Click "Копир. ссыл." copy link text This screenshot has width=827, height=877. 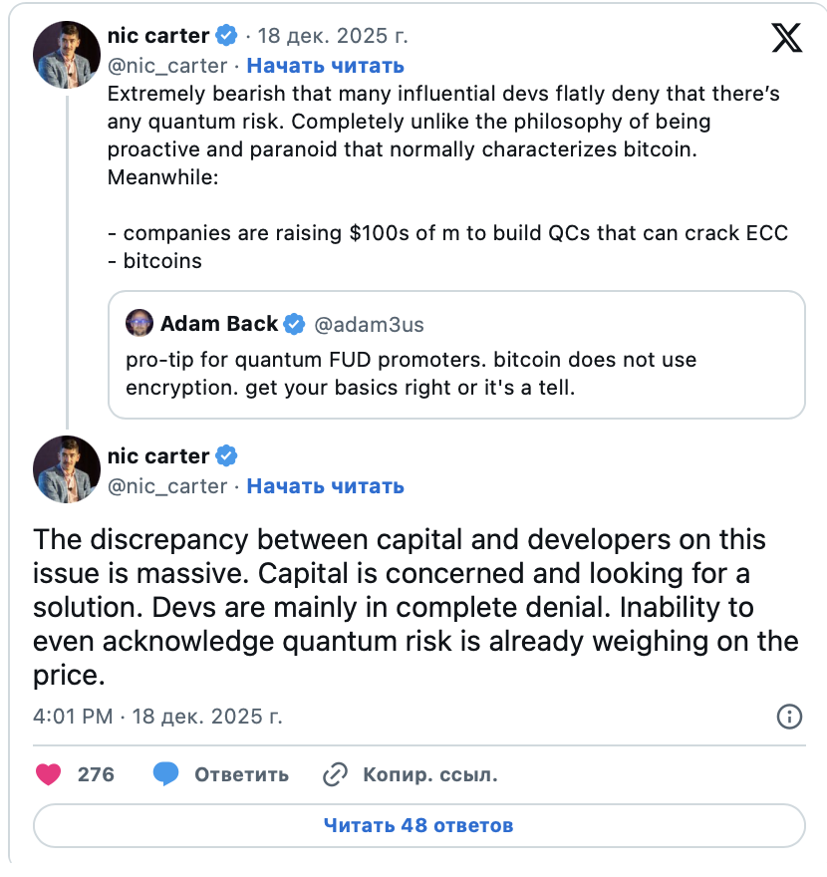point(430,774)
